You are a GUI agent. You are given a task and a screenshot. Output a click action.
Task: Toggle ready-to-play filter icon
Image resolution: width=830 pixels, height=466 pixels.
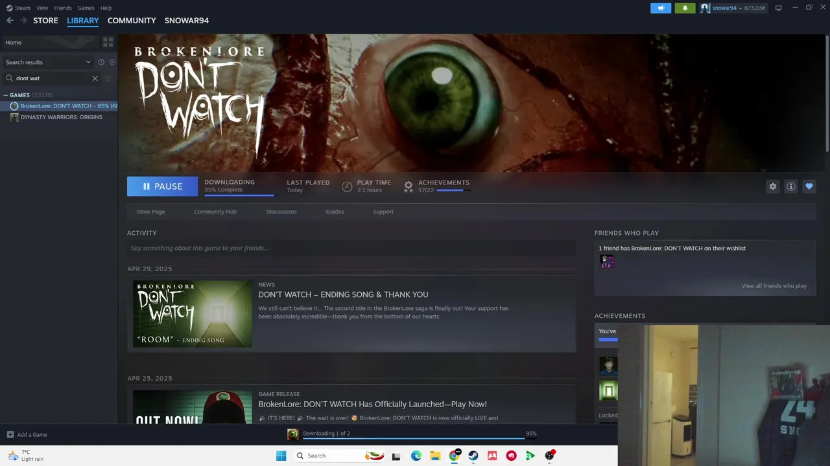[112, 62]
